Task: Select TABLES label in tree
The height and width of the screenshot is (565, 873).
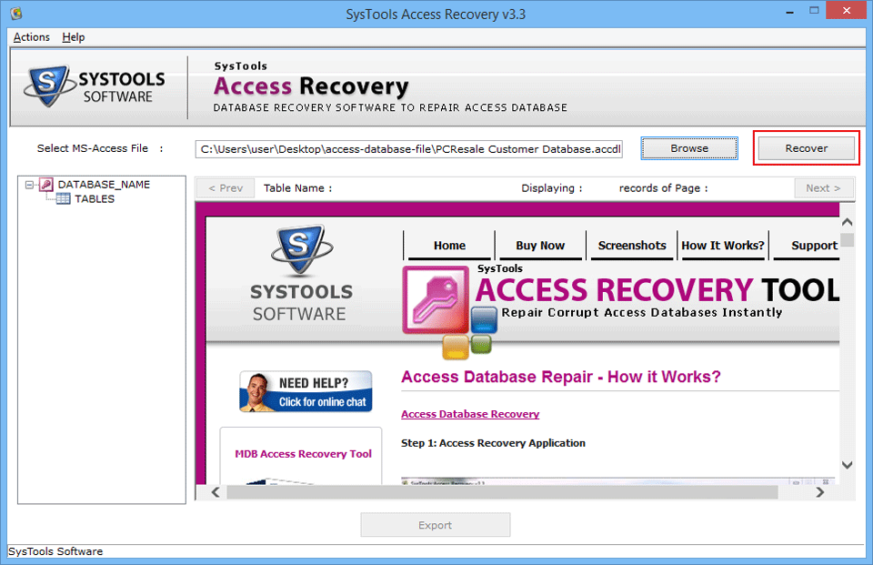Action: [x=95, y=199]
